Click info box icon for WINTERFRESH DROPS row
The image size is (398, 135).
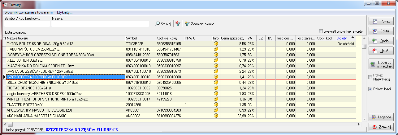(216, 99)
